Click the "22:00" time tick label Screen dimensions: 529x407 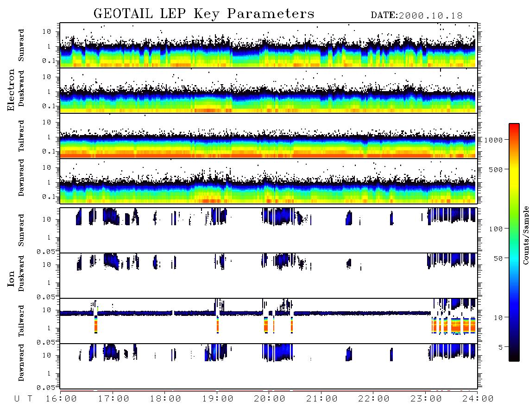coord(374,399)
